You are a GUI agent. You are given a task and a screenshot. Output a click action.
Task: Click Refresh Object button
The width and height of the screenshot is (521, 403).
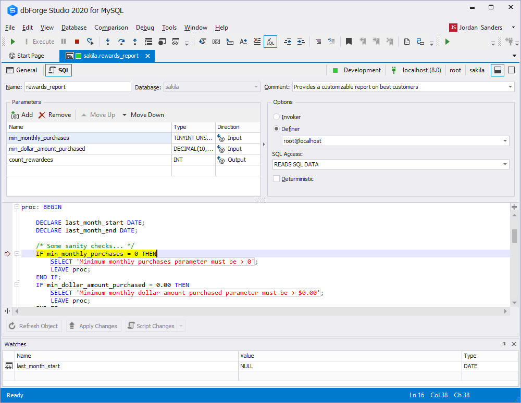[34, 326]
